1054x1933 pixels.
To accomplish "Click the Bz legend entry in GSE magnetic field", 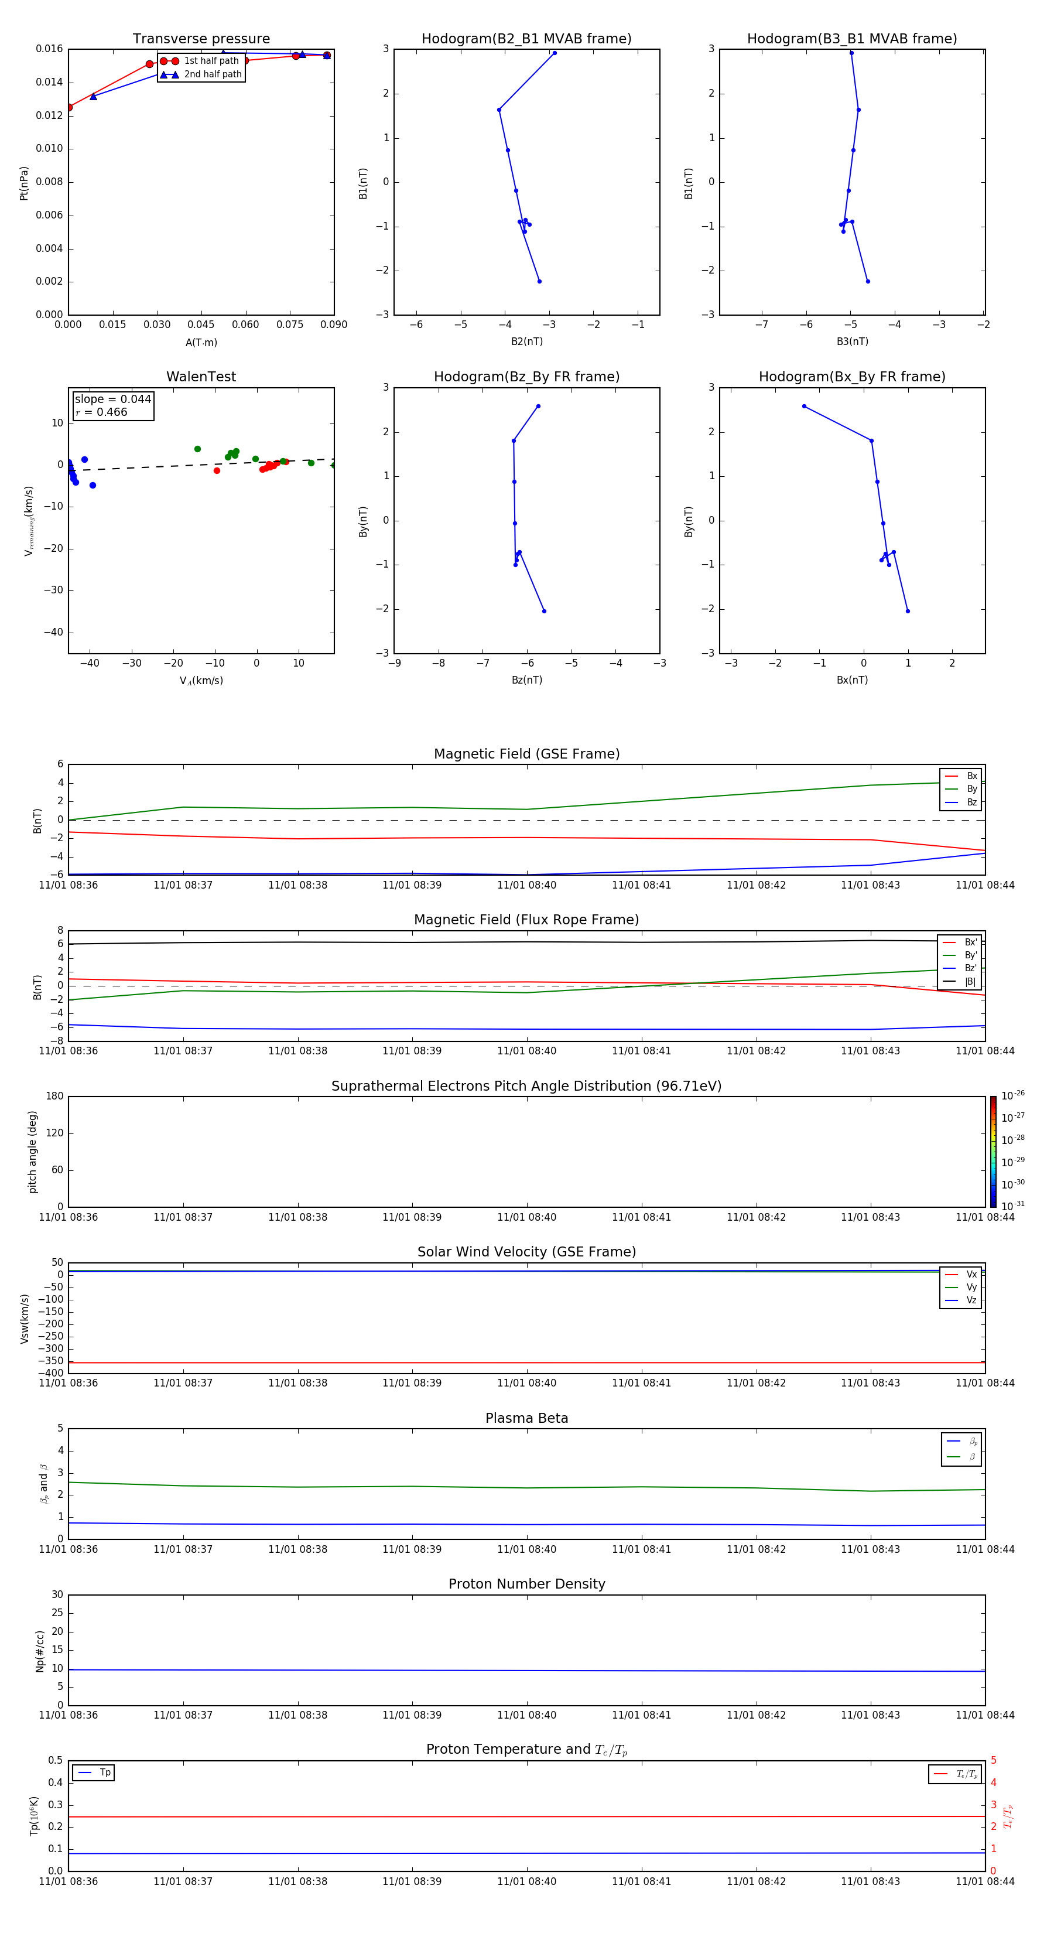I will pos(961,802).
